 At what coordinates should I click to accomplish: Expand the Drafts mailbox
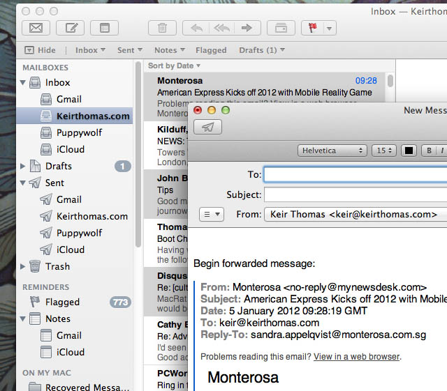pyautogui.click(x=23, y=166)
